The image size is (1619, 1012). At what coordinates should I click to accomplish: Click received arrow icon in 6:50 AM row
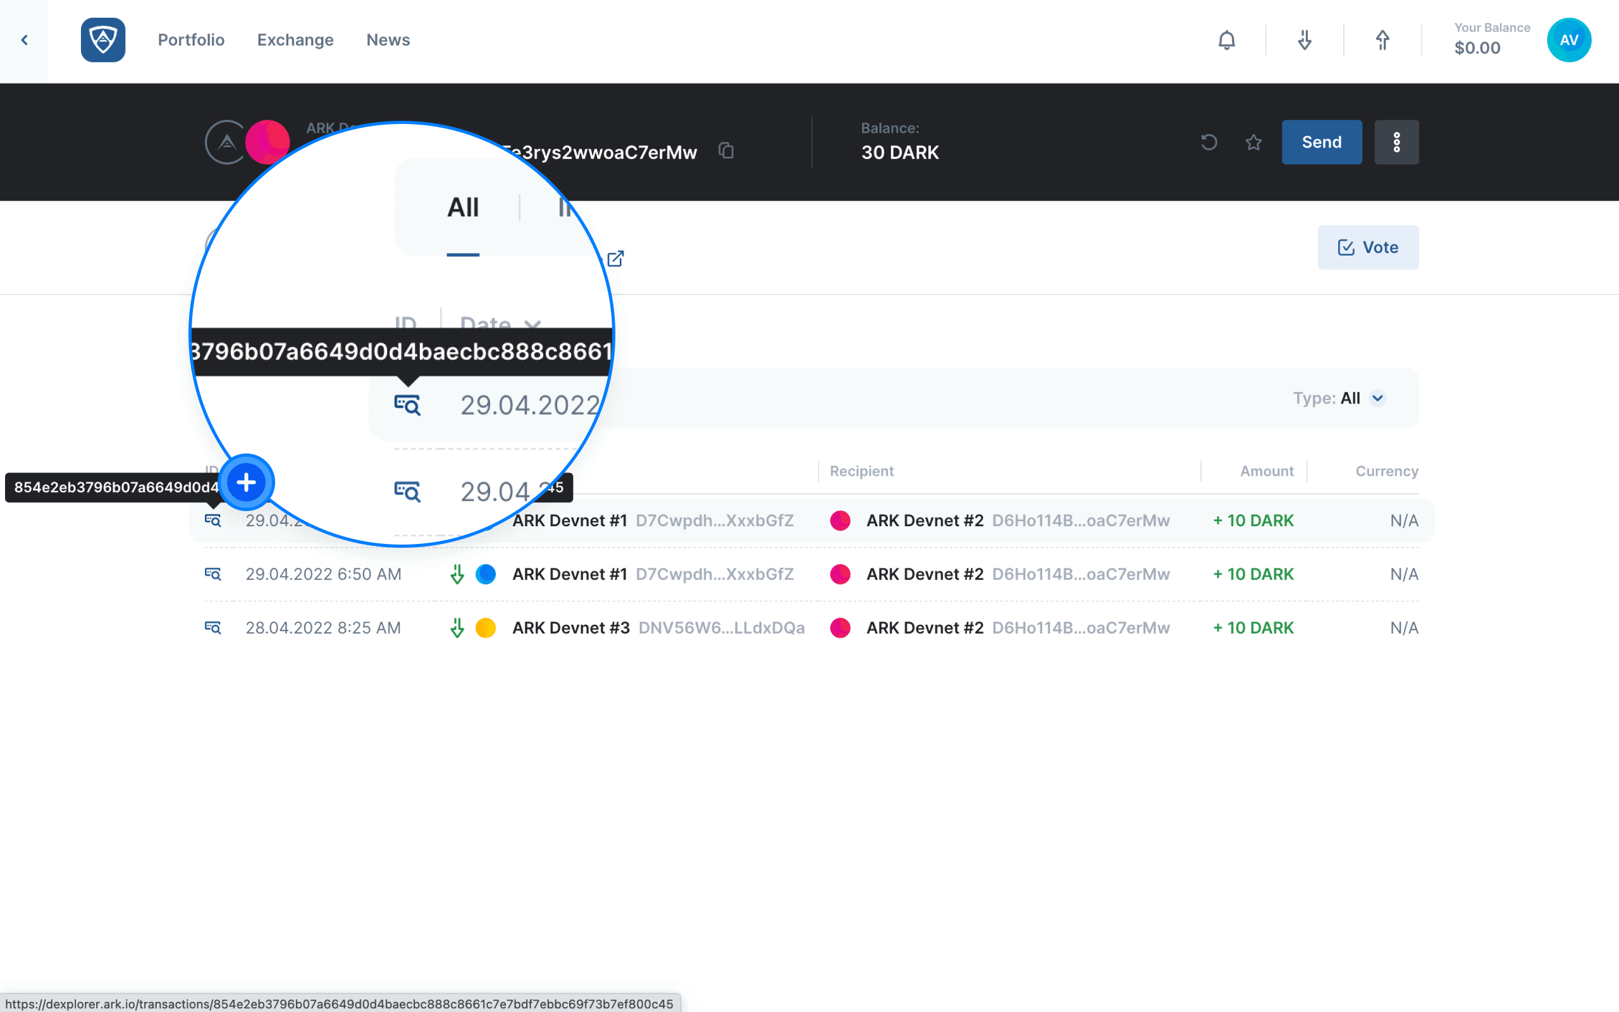pyautogui.click(x=457, y=574)
